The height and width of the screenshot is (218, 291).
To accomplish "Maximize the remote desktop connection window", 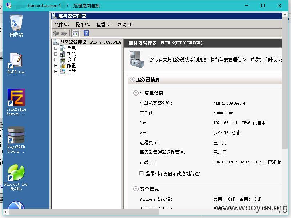I will click(263, 5).
